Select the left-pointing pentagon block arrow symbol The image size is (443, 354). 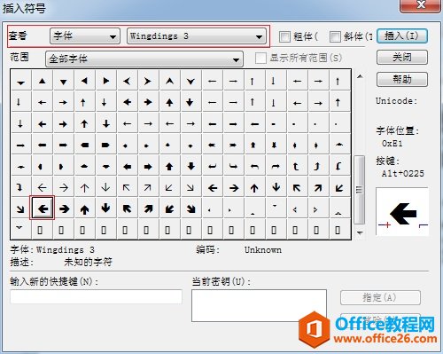[x=84, y=145]
